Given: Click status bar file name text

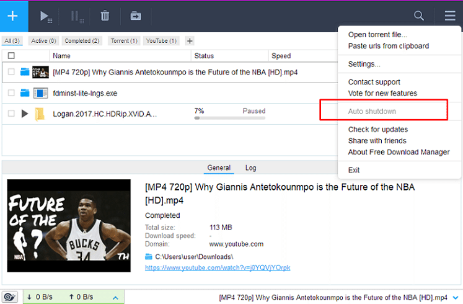Looking at the screenshot, I should (x=333, y=298).
